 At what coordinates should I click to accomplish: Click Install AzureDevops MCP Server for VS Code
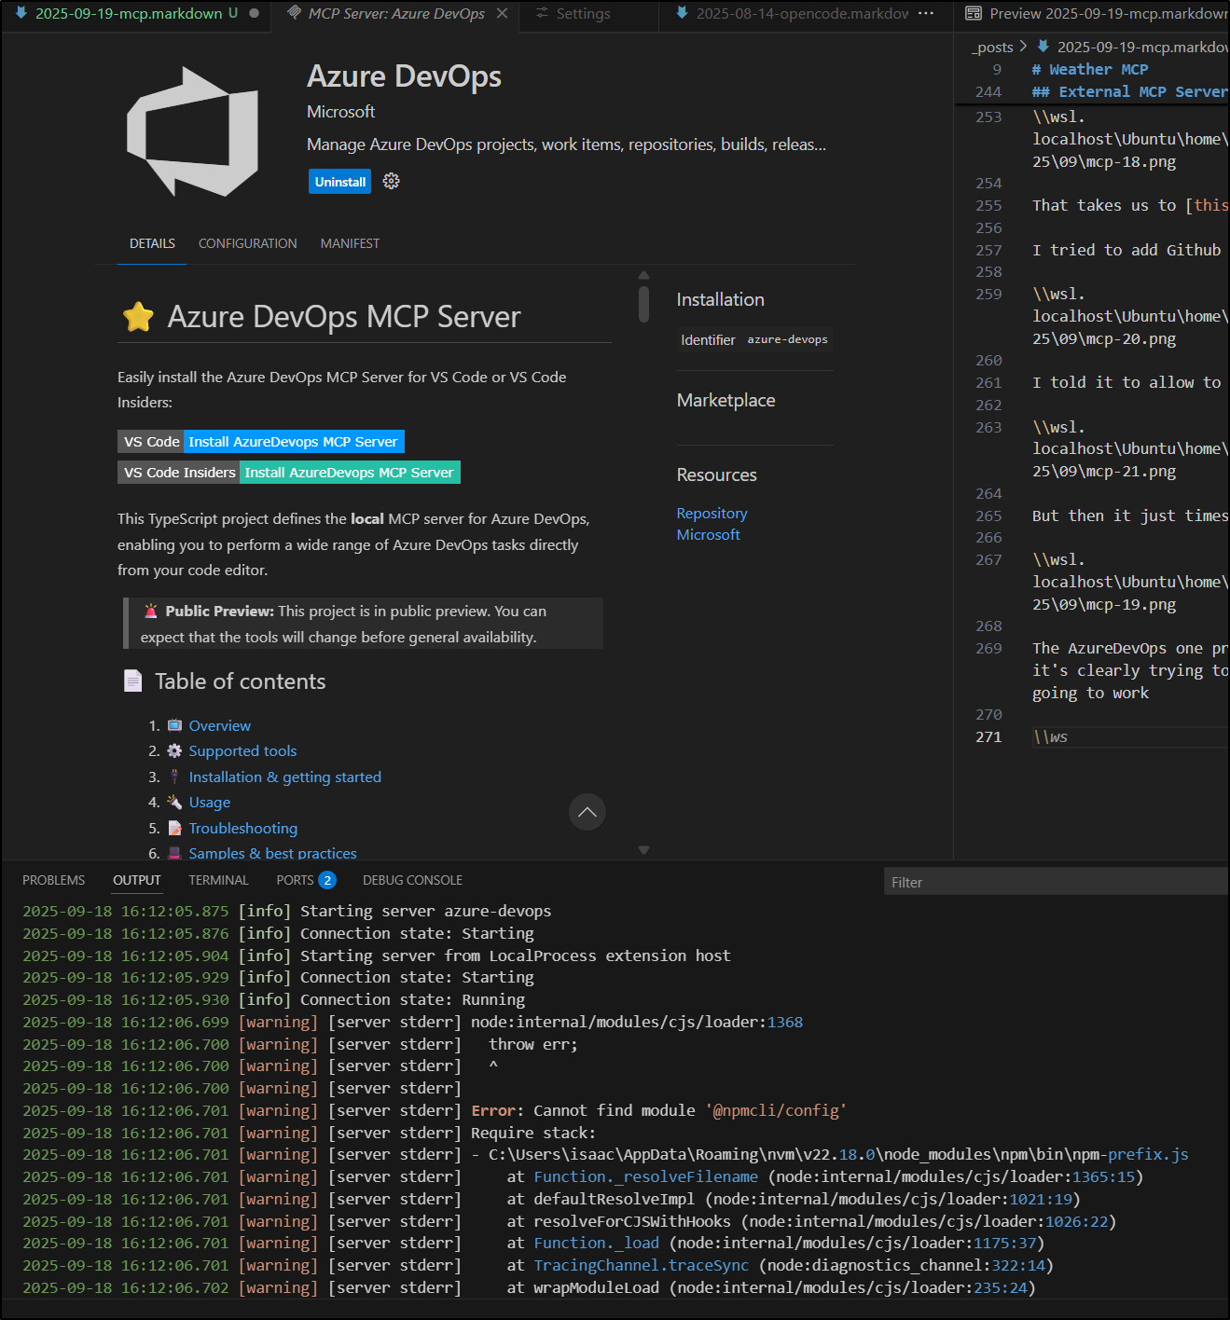(293, 442)
